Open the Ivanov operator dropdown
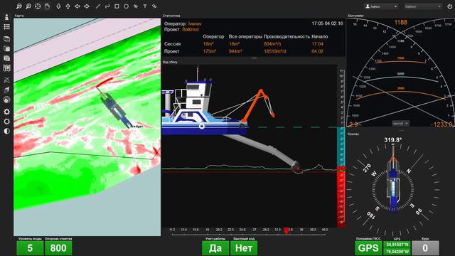This screenshot has width=455, height=256. pos(381,6)
